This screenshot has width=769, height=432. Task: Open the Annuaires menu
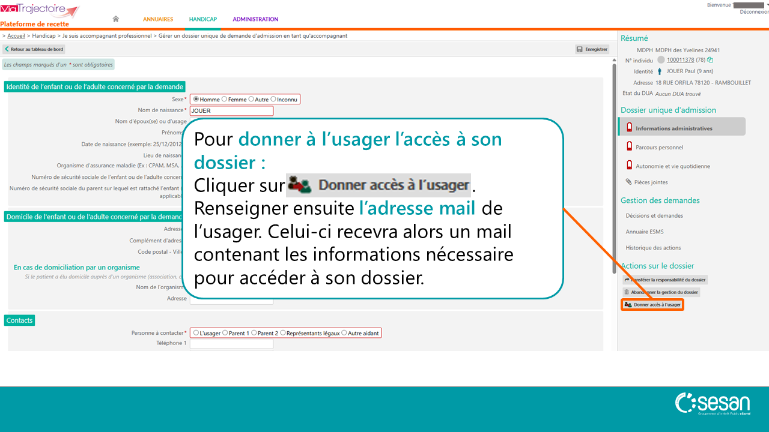[158, 19]
